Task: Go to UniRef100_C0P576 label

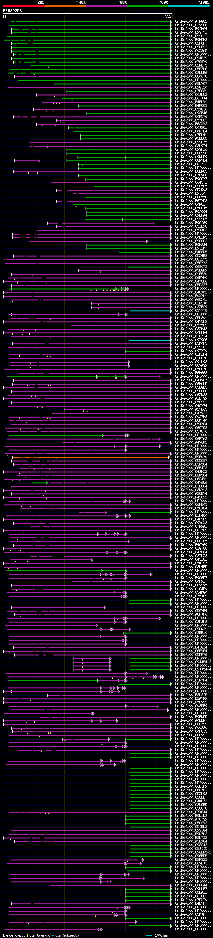Action: point(191,116)
